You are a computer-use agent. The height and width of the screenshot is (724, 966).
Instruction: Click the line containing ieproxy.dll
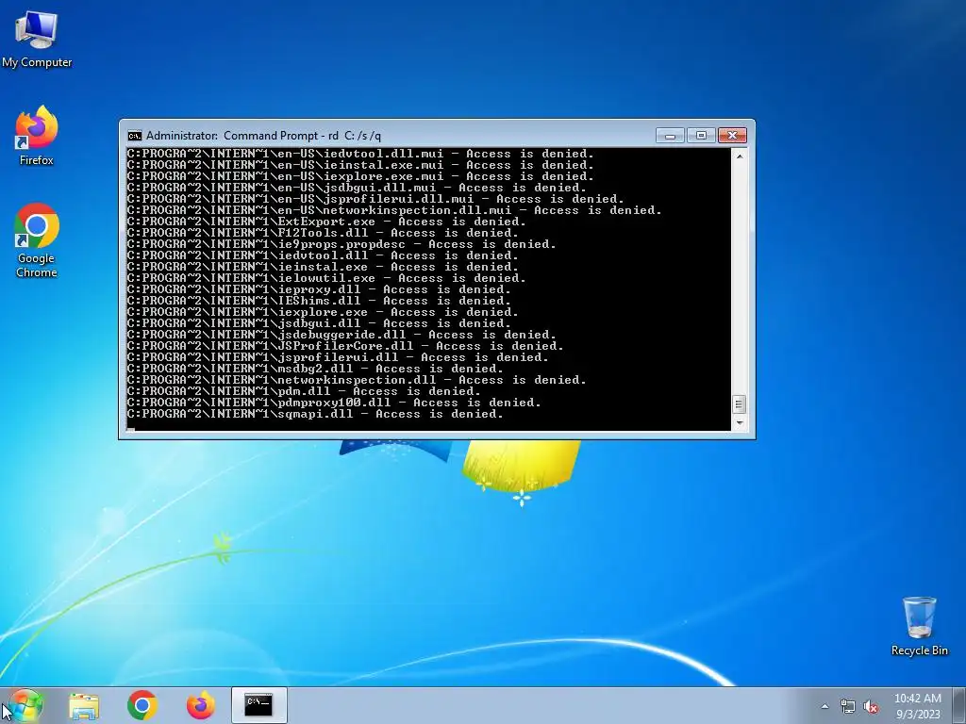319,289
